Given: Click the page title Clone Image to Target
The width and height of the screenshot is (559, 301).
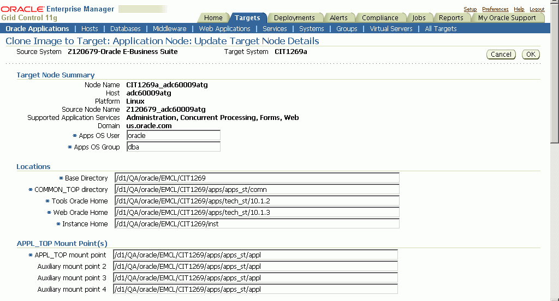Looking at the screenshot, I should 162,41.
